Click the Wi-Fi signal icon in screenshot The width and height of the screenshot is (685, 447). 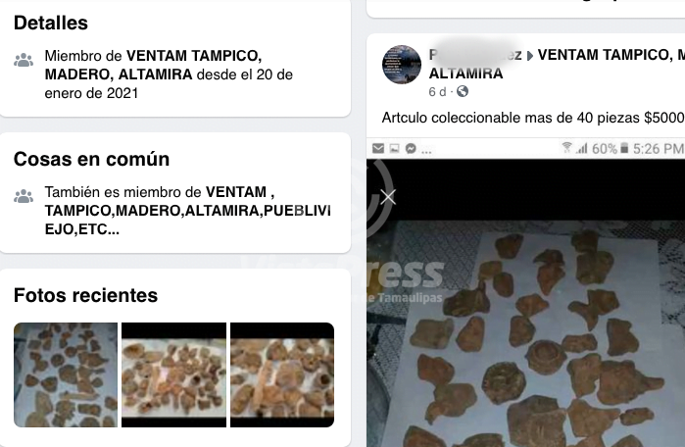tap(566, 148)
